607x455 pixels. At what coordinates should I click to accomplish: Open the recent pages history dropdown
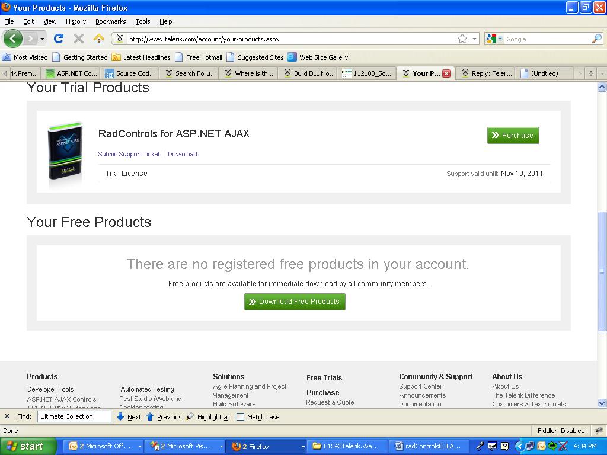click(42, 39)
